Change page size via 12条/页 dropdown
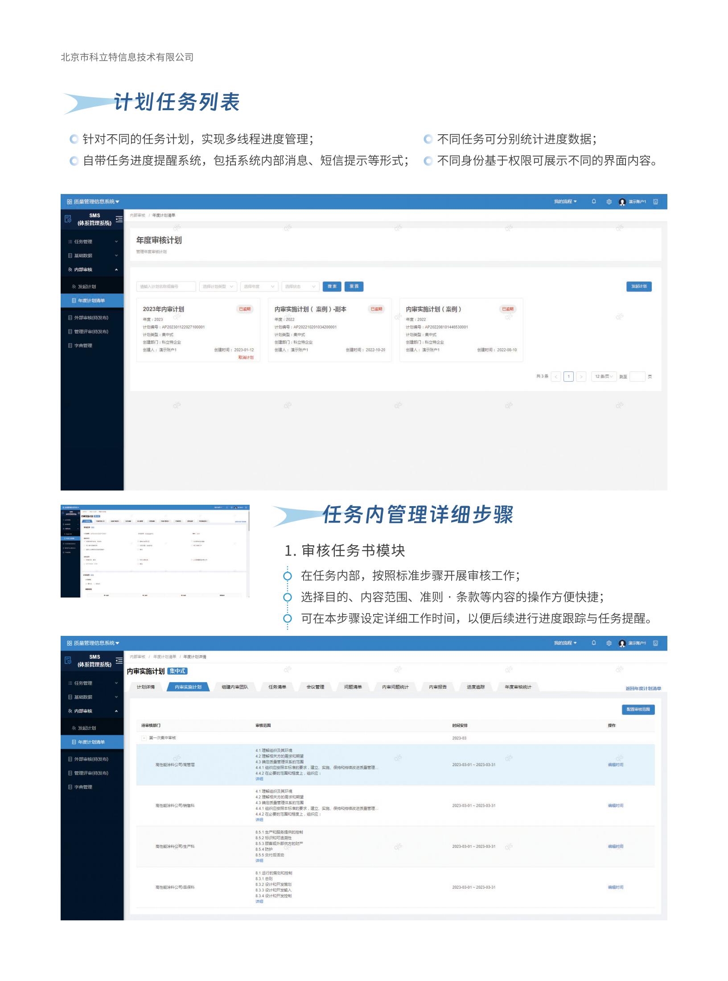The width and height of the screenshot is (728, 981). click(604, 377)
